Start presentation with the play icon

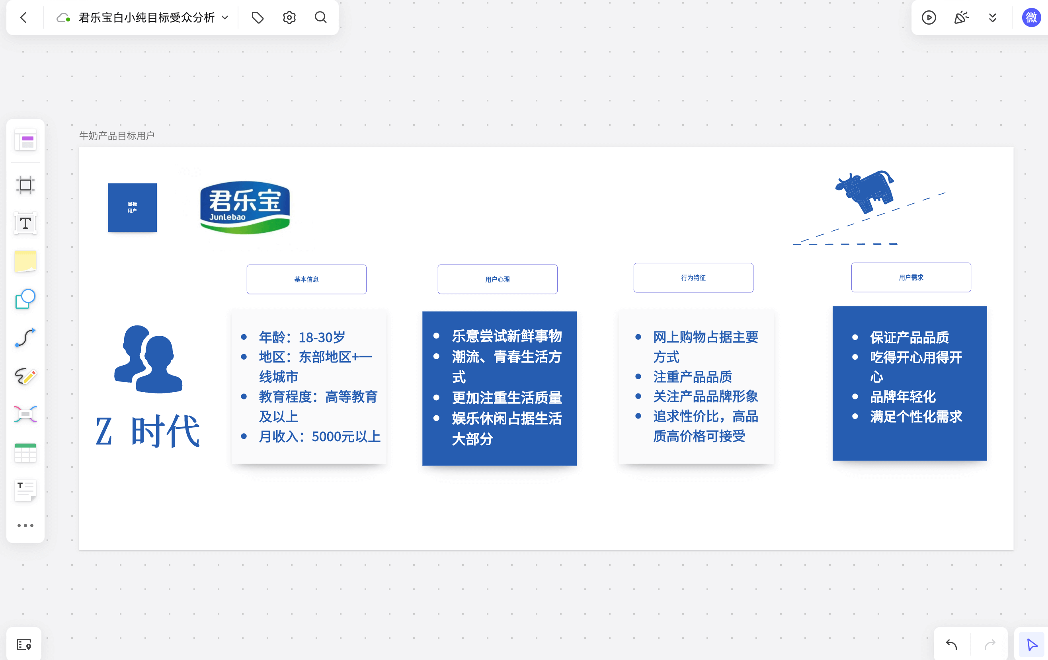pyautogui.click(x=929, y=18)
